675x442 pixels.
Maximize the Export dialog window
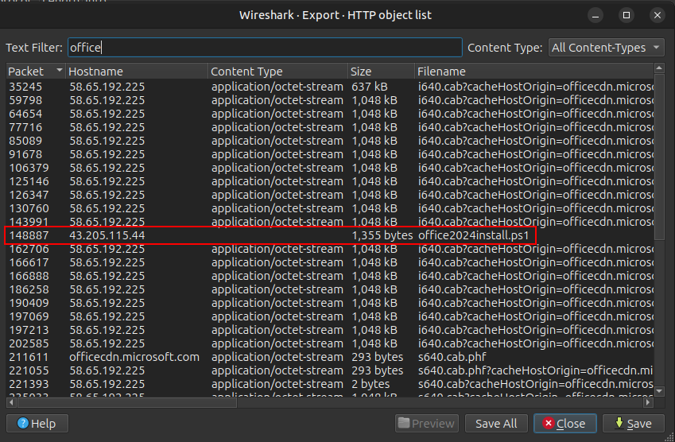click(627, 15)
